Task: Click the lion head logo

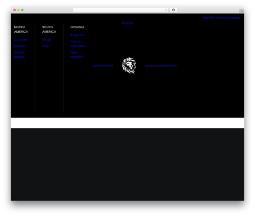Action: [x=129, y=66]
